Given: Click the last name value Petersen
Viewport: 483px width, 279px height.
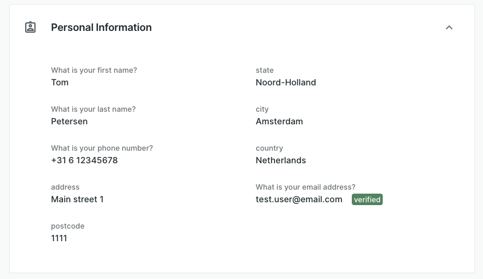Looking at the screenshot, I should point(69,121).
